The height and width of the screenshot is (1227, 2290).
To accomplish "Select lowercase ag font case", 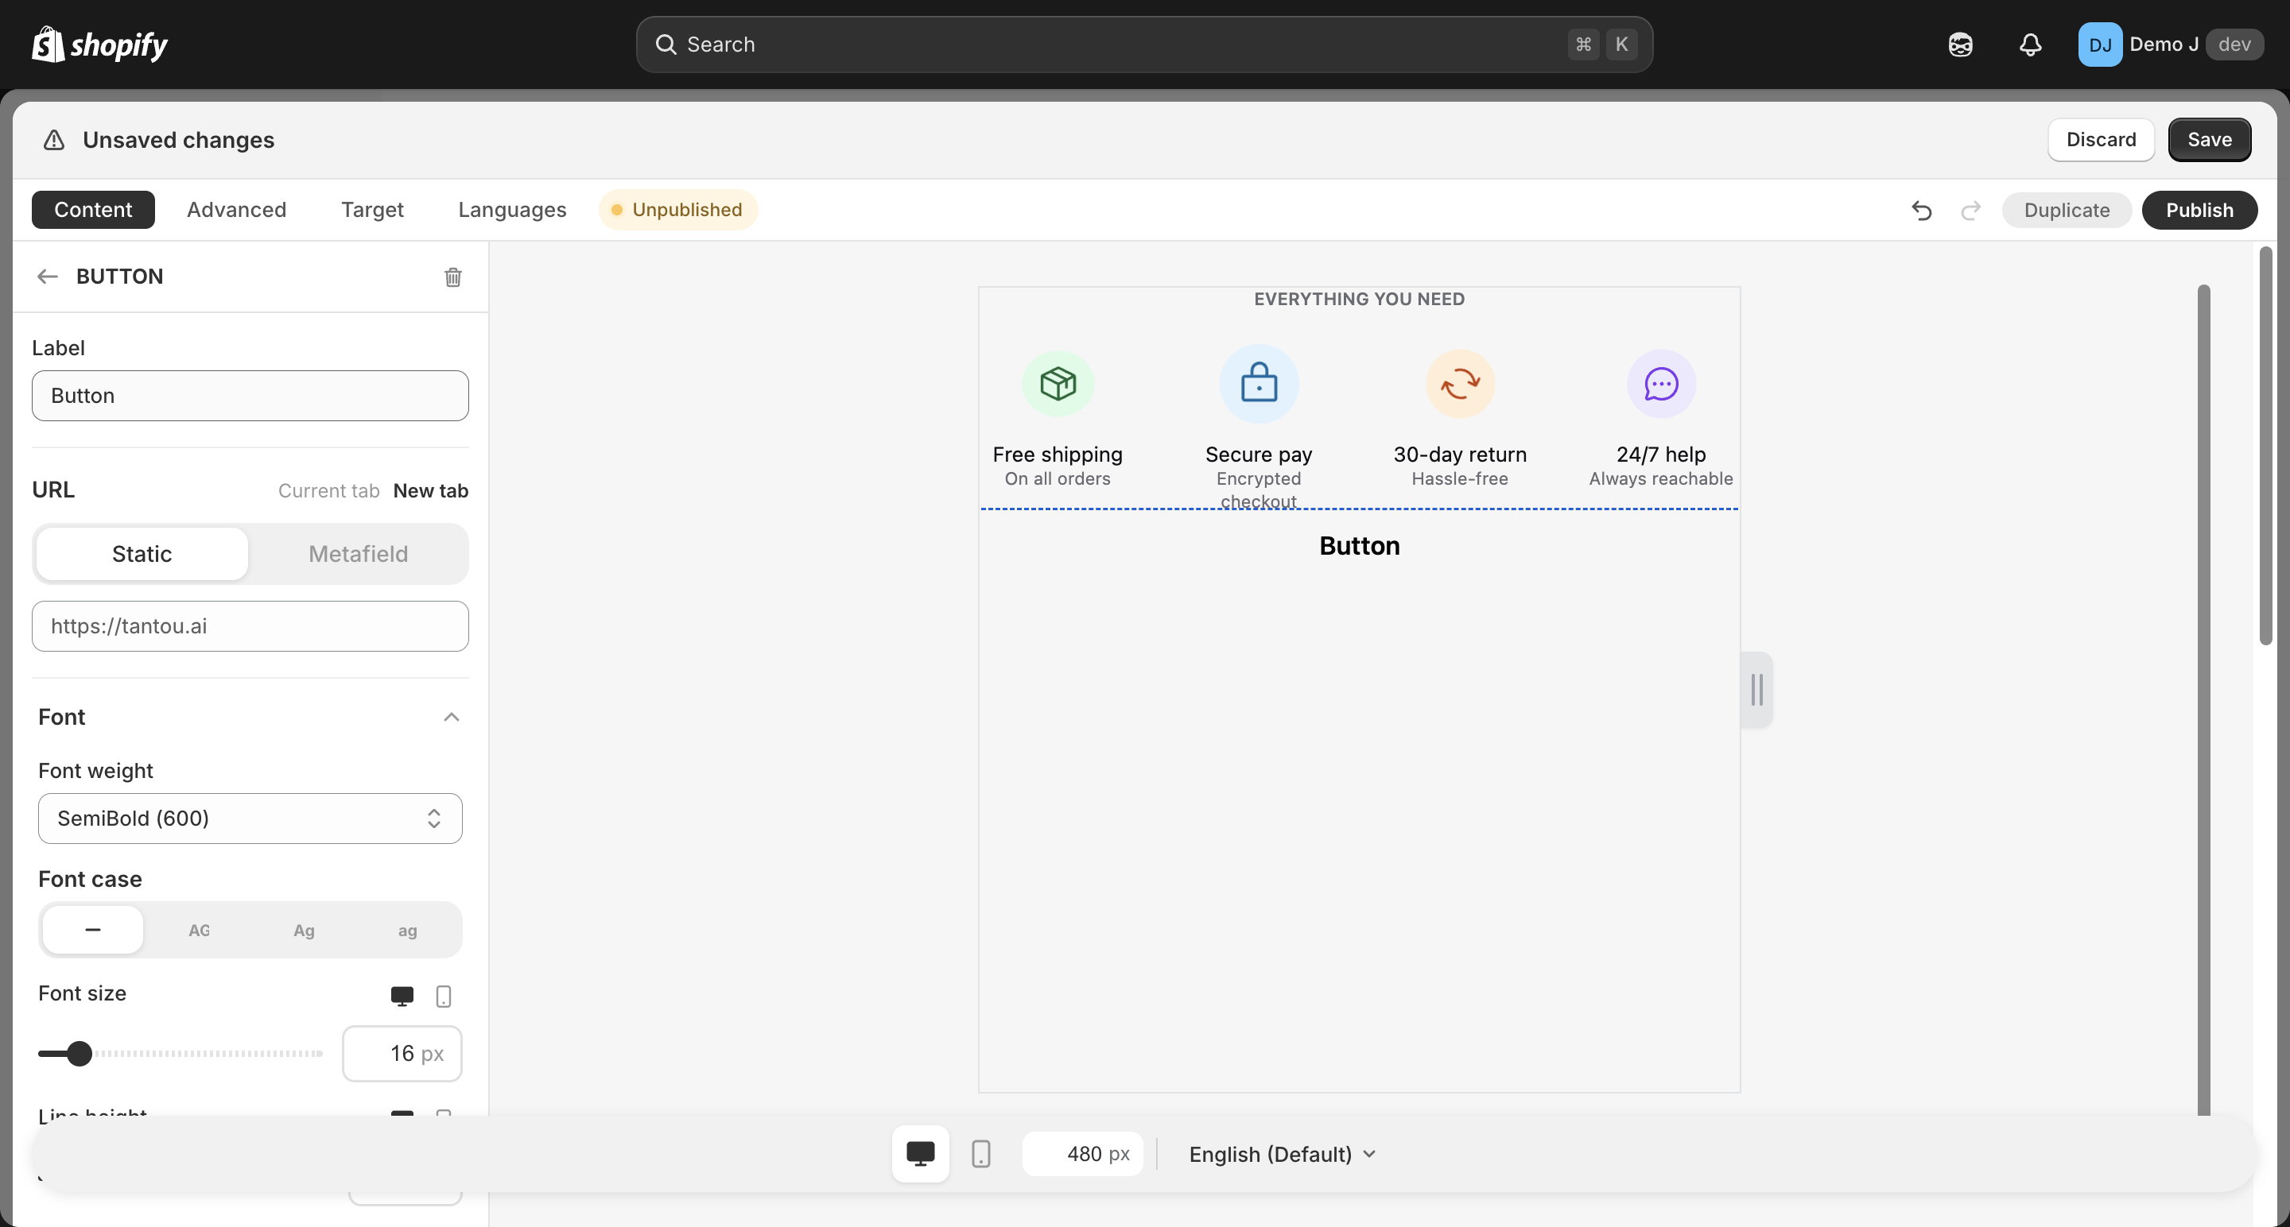I will click(x=407, y=931).
